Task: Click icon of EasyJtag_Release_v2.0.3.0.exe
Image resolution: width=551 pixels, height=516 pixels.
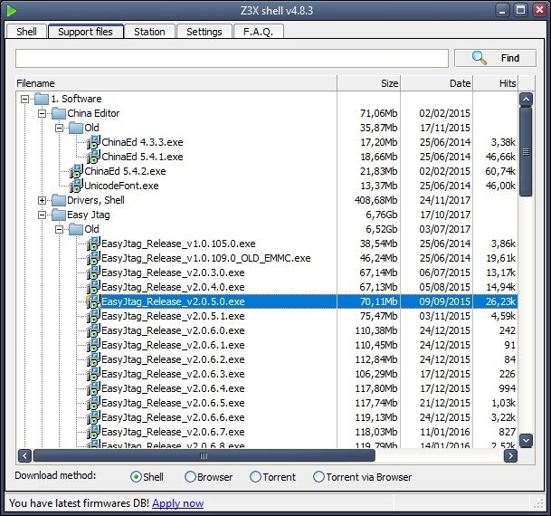Action: click(93, 272)
